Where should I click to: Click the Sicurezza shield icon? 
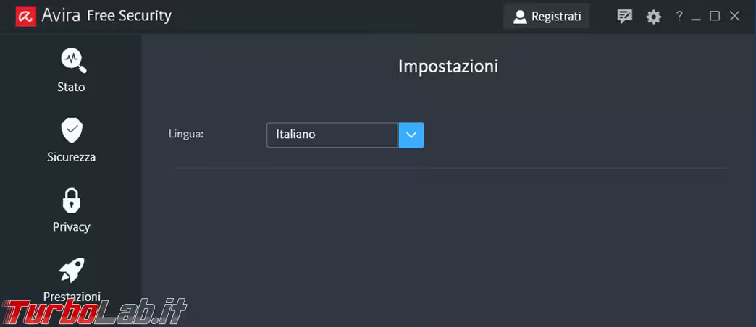pyautogui.click(x=72, y=130)
